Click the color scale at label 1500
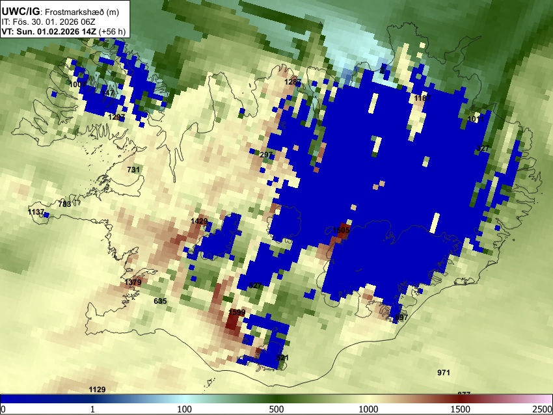 [x=461, y=409]
